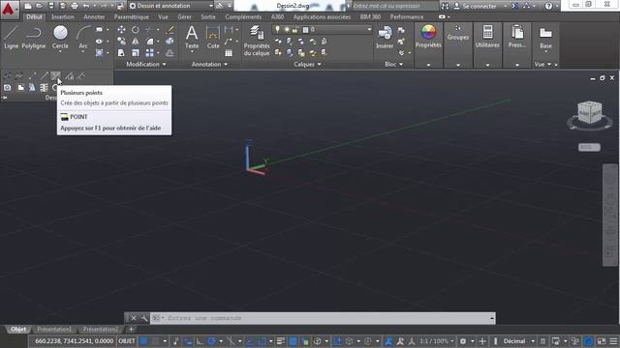Click the Copier objects icon
620x348 pixels.
pyautogui.click(x=121, y=41)
